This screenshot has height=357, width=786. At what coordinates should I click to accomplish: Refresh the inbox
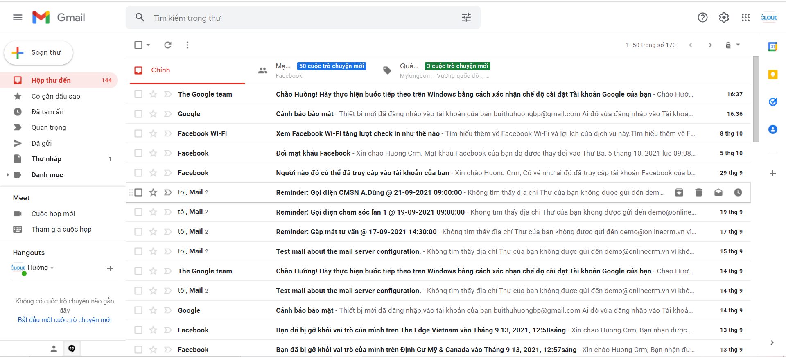168,45
